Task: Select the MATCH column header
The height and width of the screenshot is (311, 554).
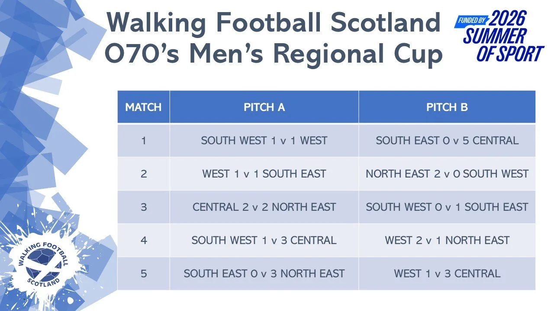Action: pyautogui.click(x=143, y=107)
